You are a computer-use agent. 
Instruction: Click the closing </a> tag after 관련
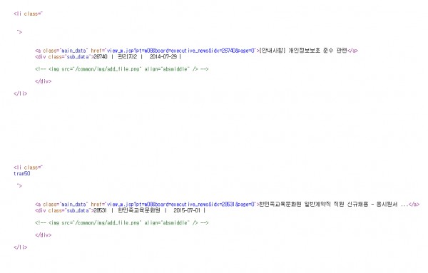pyautogui.click(x=352, y=51)
